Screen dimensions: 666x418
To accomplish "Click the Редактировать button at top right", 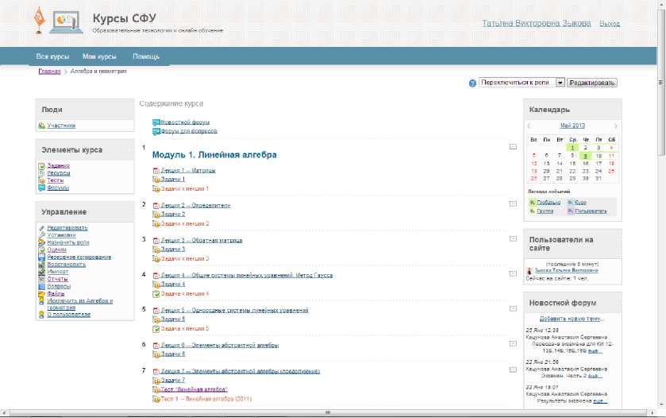I will tap(592, 83).
